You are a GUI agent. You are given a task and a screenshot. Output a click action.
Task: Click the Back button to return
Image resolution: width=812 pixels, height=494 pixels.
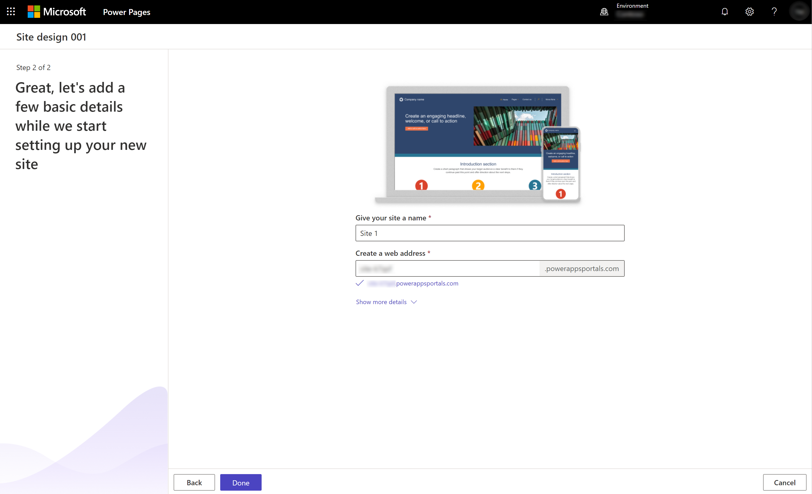[194, 482]
